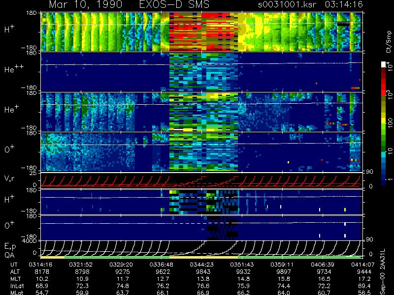Click the ALT value '8798'
Image resolution: width=394 pixels, height=295 pixels.
click(82, 272)
